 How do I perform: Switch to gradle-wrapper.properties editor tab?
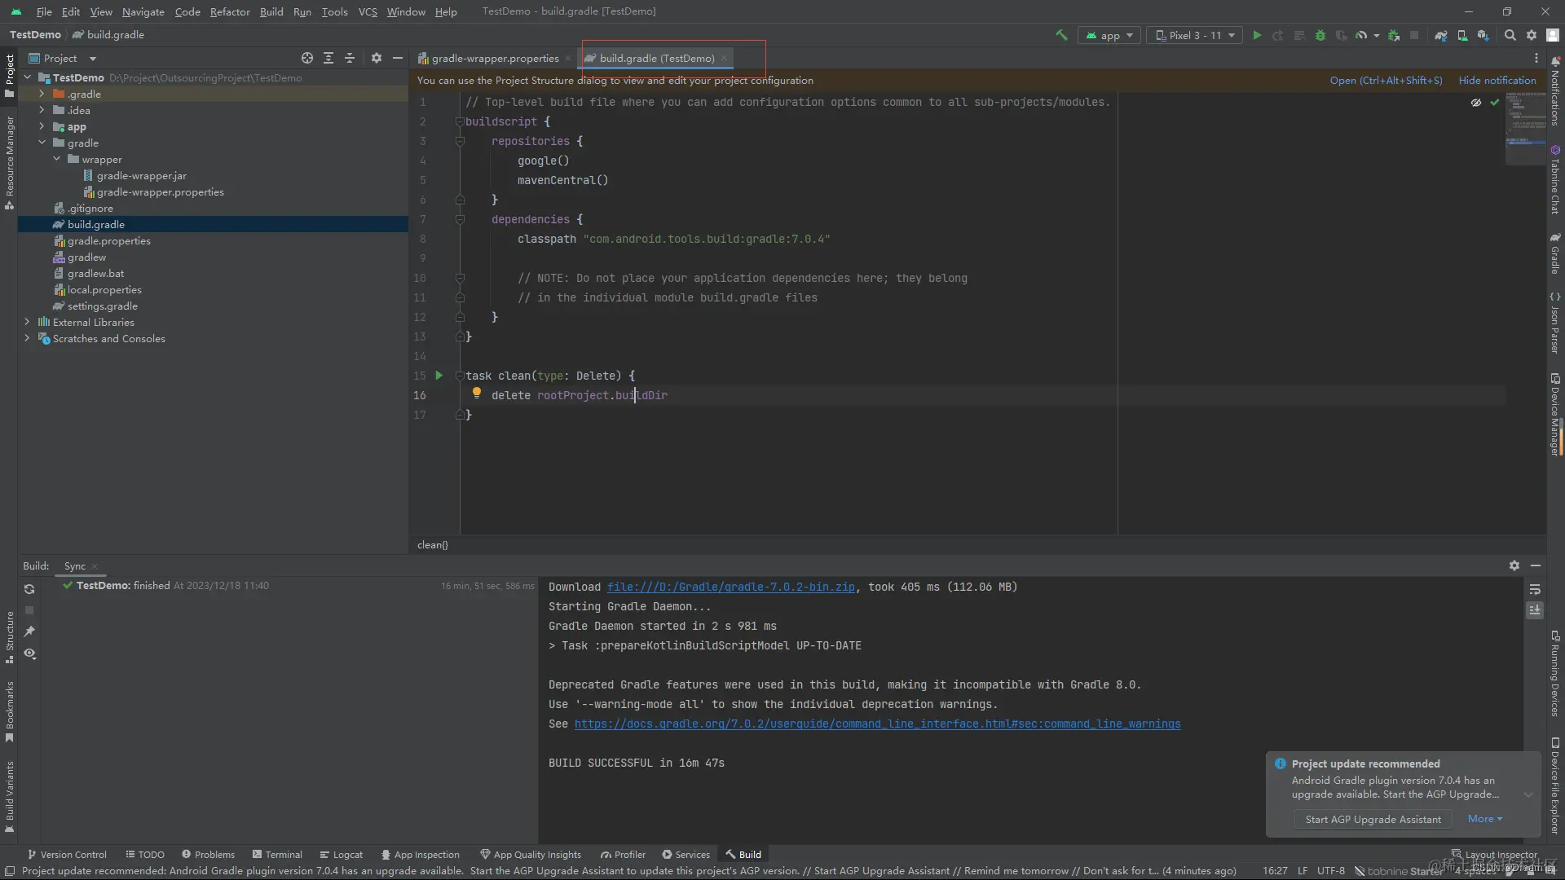(495, 58)
